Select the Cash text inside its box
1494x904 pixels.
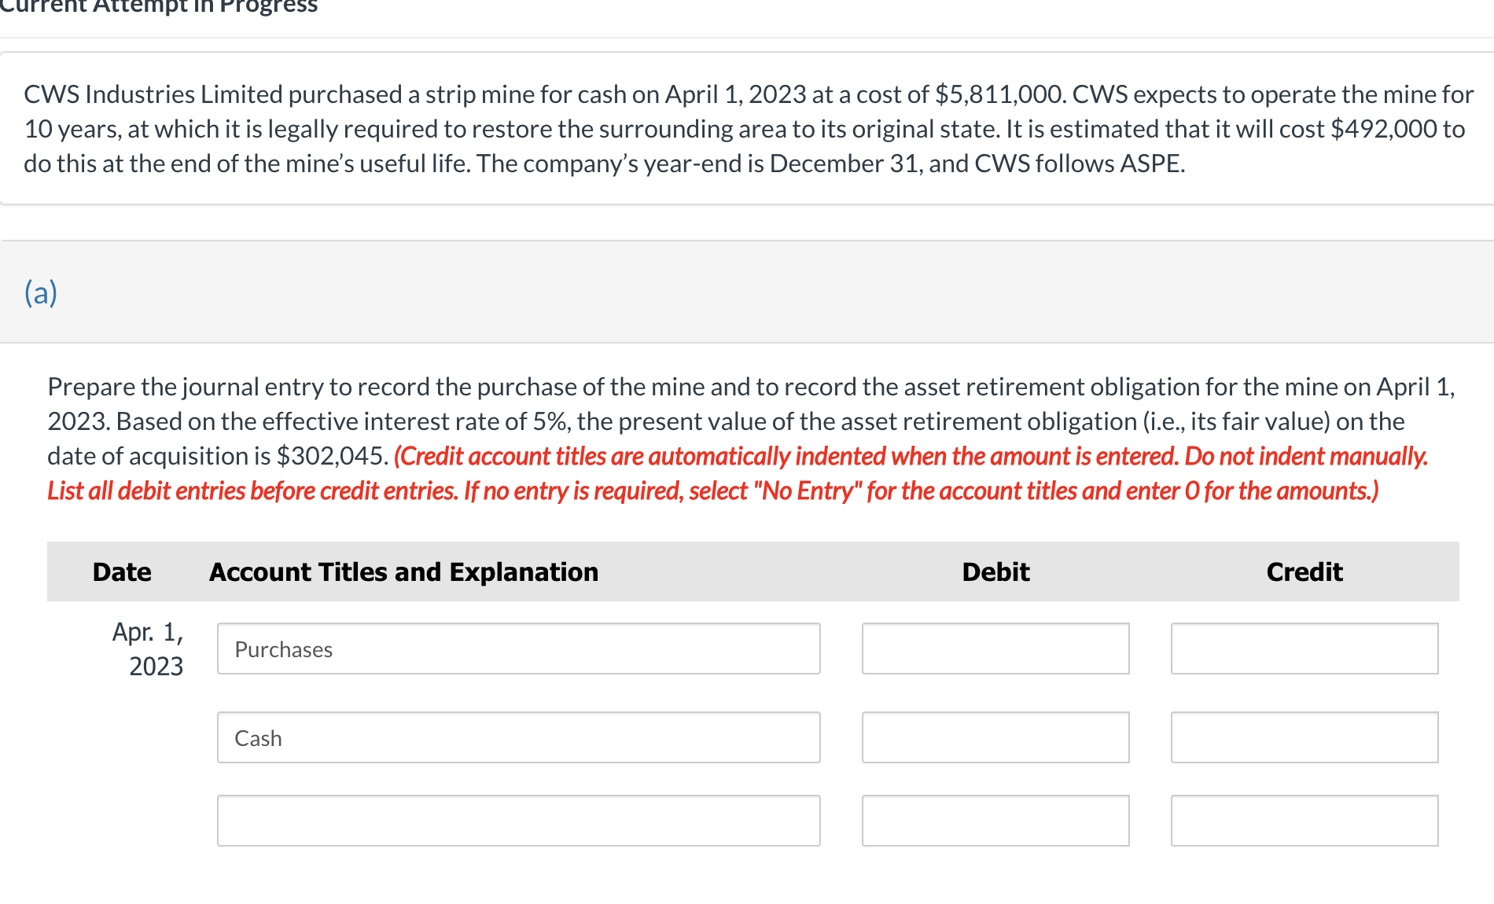[x=258, y=737]
